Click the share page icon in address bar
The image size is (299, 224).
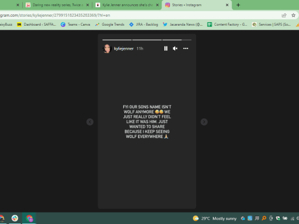point(284,16)
